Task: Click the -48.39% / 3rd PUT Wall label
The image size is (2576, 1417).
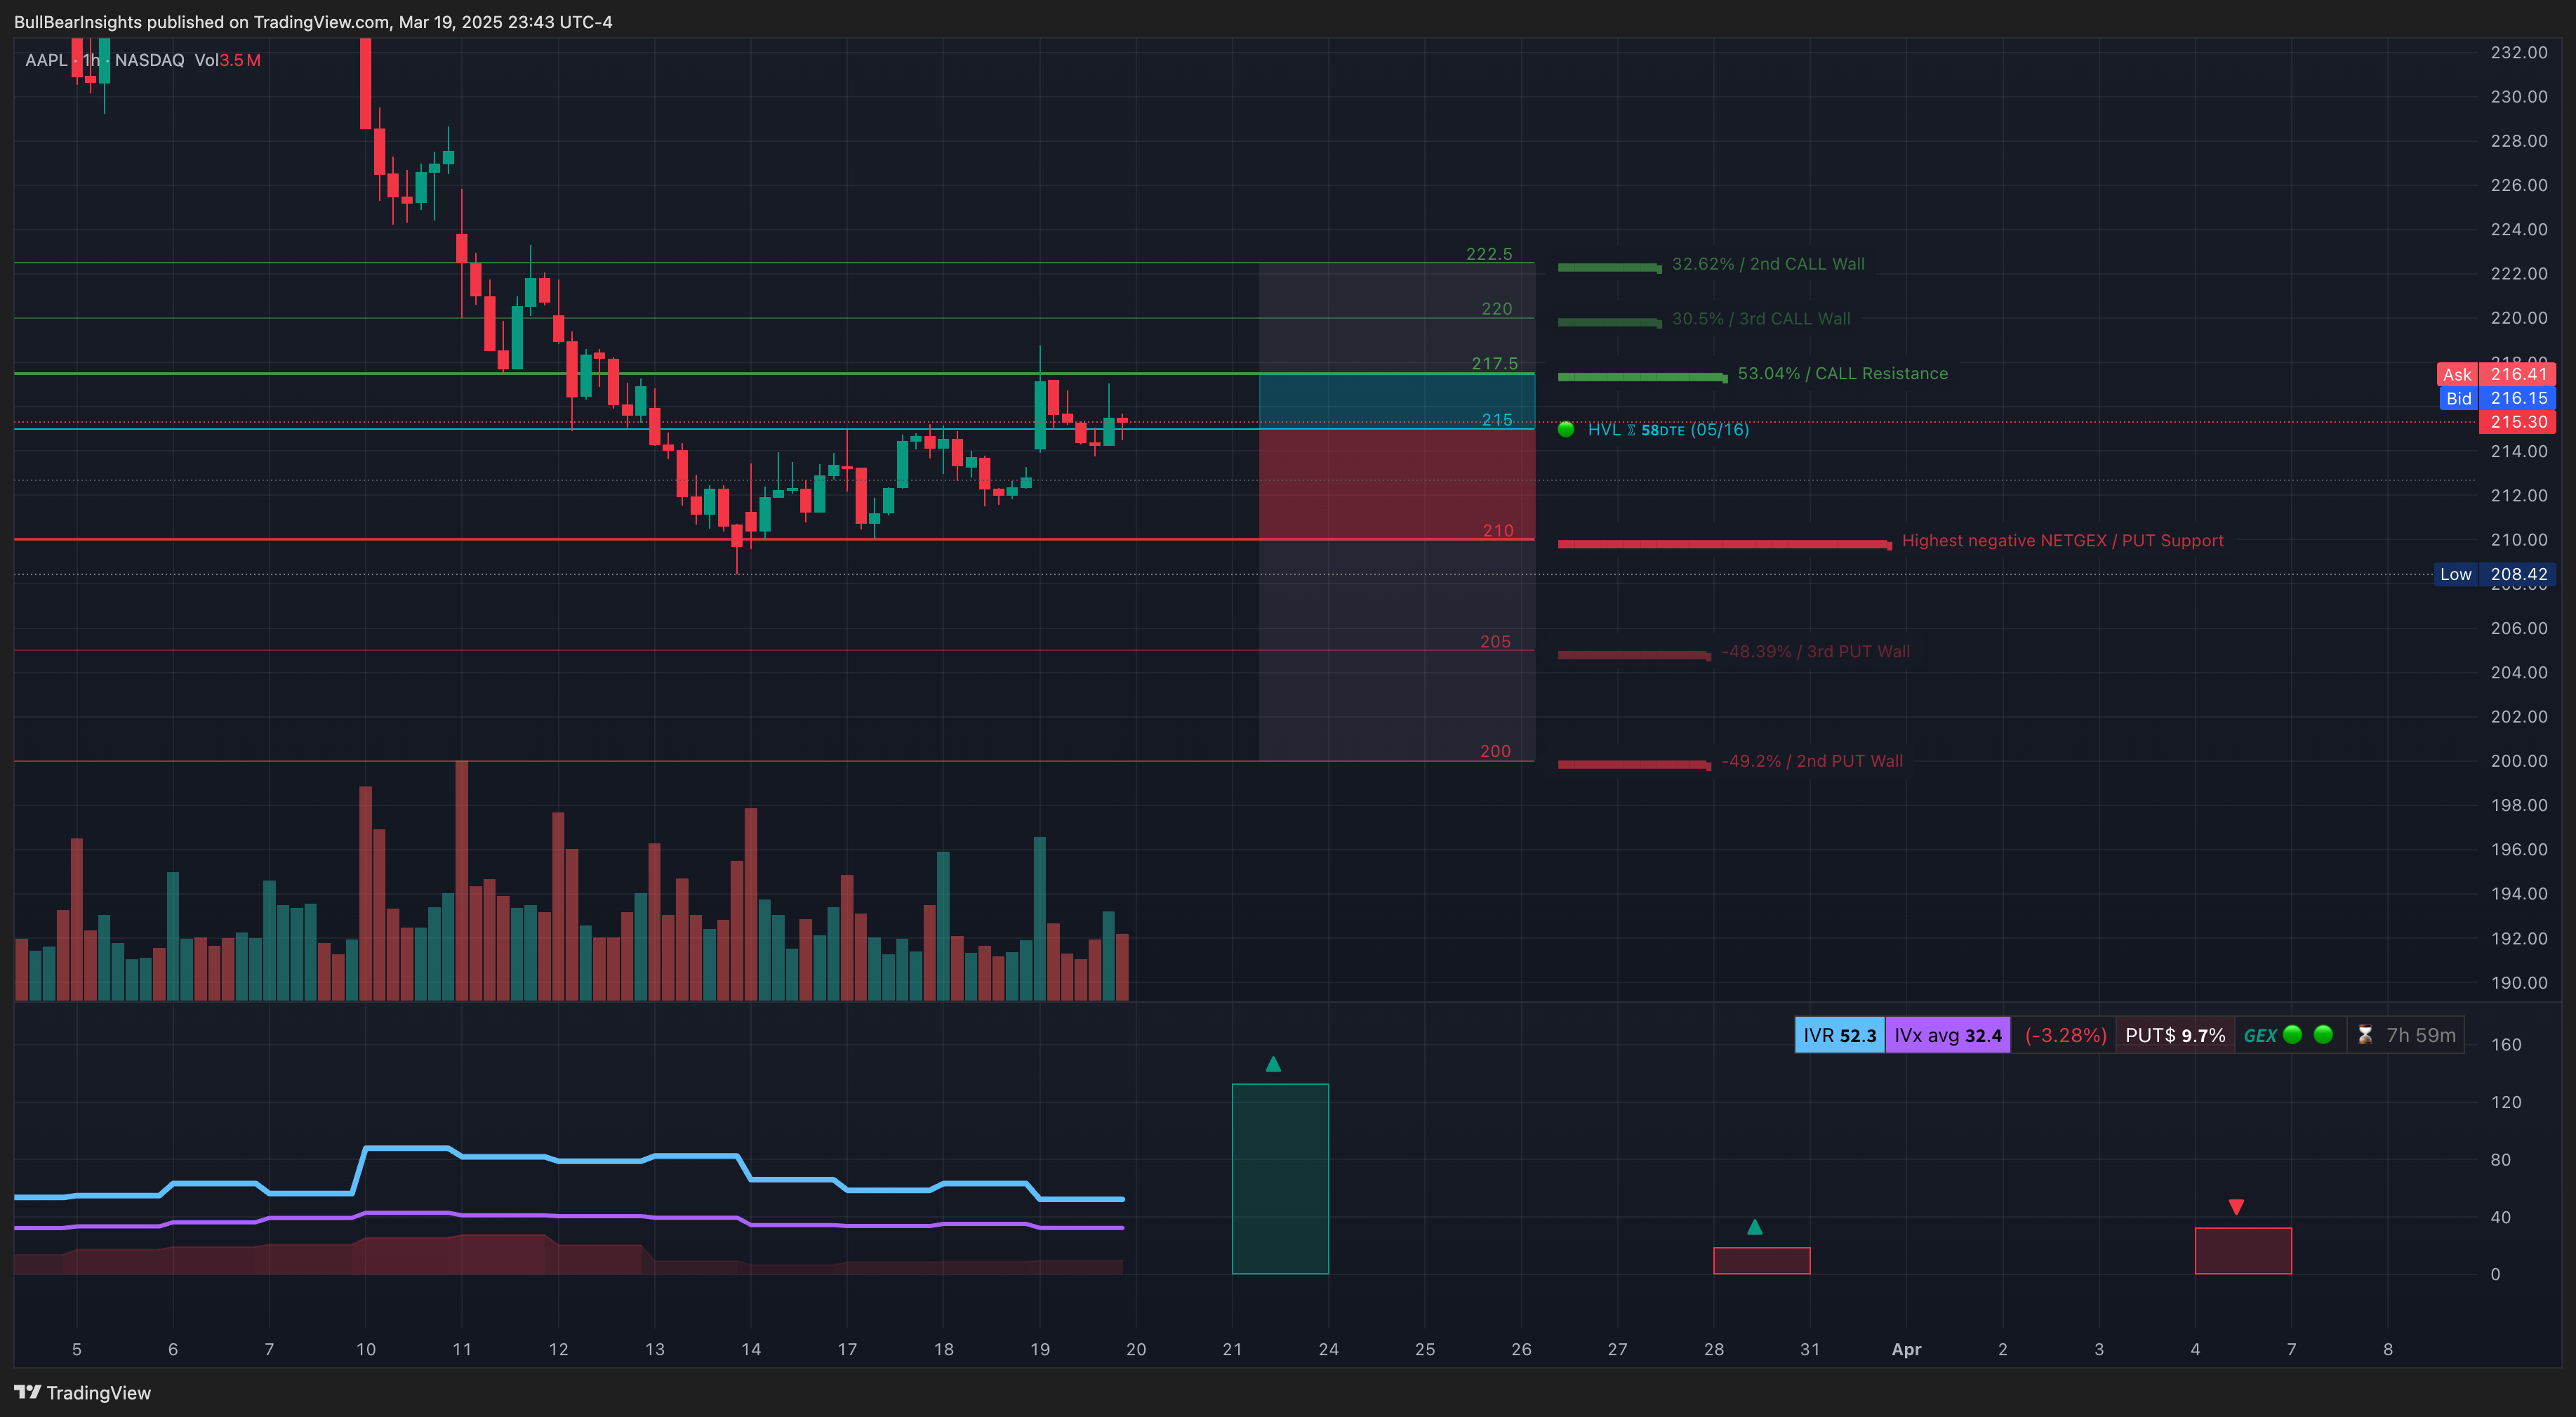Action: (x=1815, y=652)
